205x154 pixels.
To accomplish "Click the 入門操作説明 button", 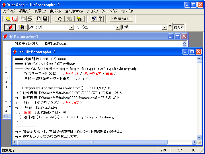I will (122, 19).
